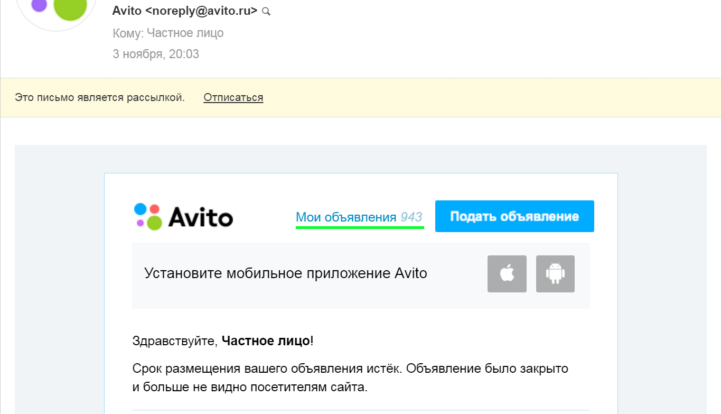The height and width of the screenshot is (414, 721).
Task: Open the Apple App Store icon
Action: coord(507,274)
